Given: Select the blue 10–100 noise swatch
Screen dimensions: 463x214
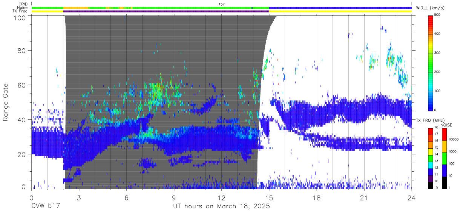Looking at the screenshot, I should pos(445,170).
